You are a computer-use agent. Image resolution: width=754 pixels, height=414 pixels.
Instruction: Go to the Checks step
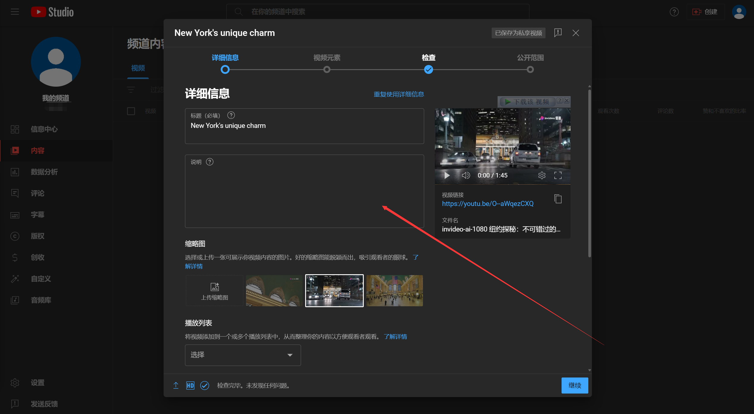point(429,63)
